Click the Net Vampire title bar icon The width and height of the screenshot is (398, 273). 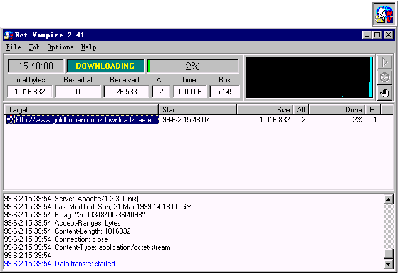9,35
